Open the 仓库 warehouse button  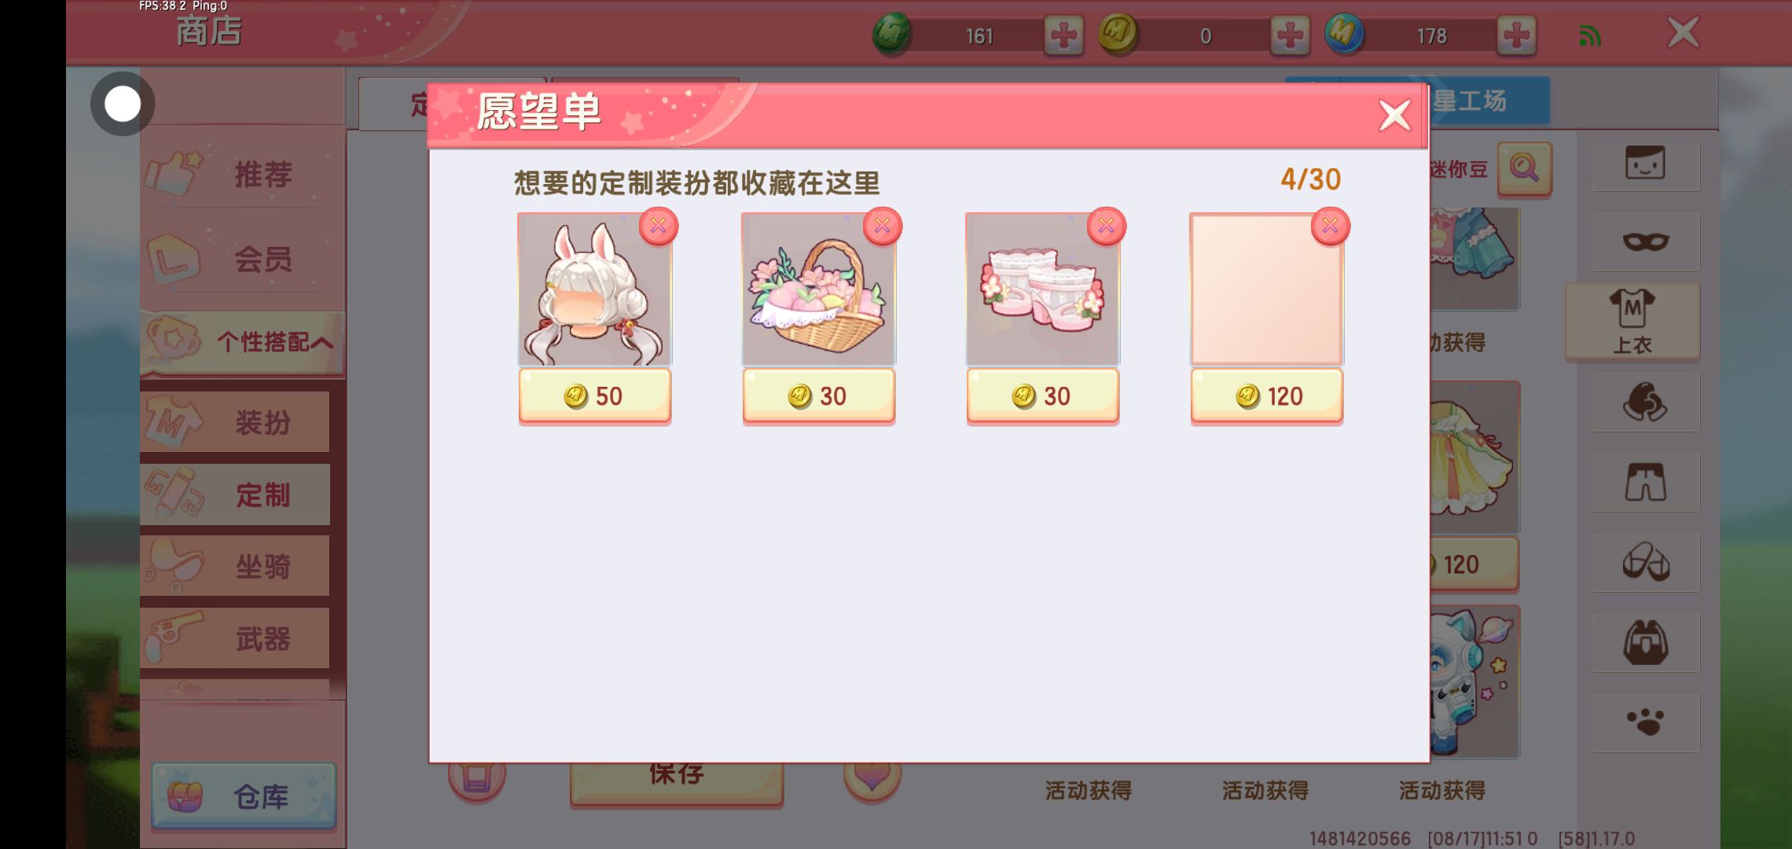point(244,796)
